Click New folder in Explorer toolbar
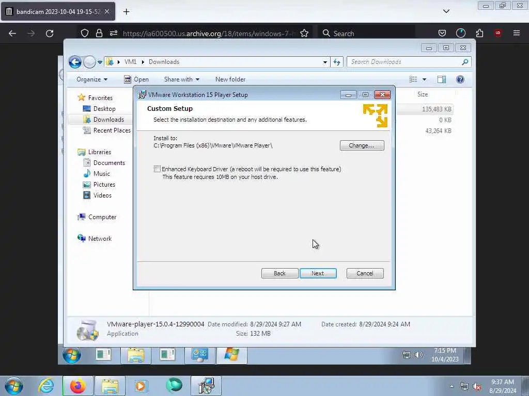 230,79
